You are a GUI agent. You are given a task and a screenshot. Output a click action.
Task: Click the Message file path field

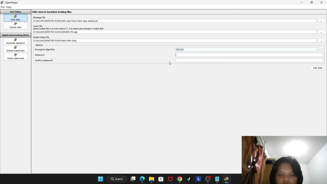175,21
